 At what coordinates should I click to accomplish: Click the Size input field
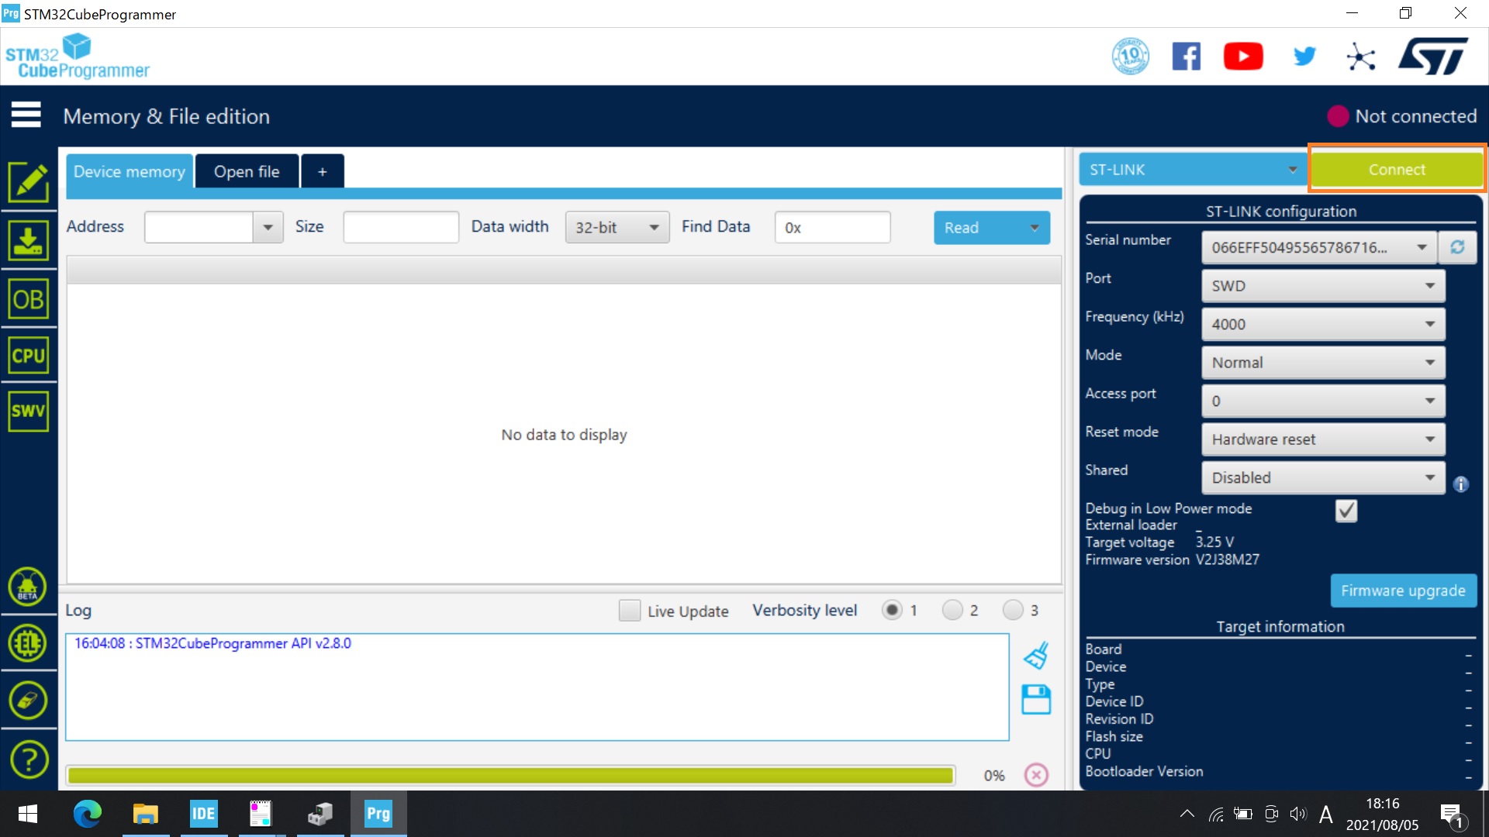401,227
